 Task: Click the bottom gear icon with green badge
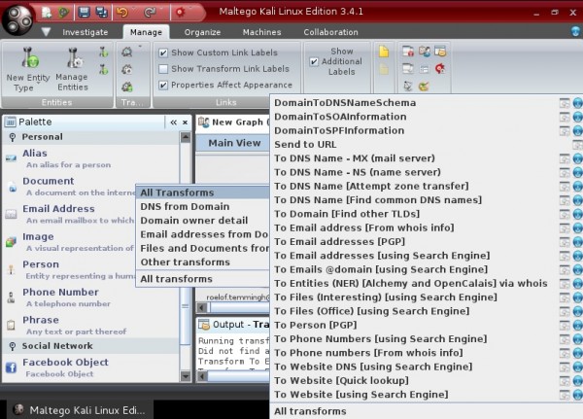click(x=126, y=87)
